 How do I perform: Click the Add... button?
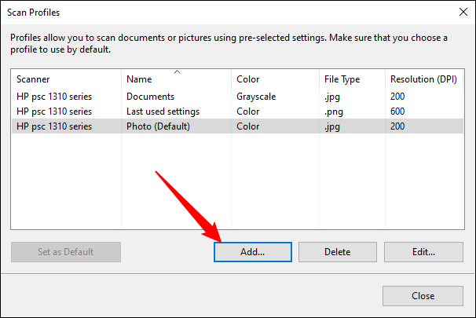253,252
